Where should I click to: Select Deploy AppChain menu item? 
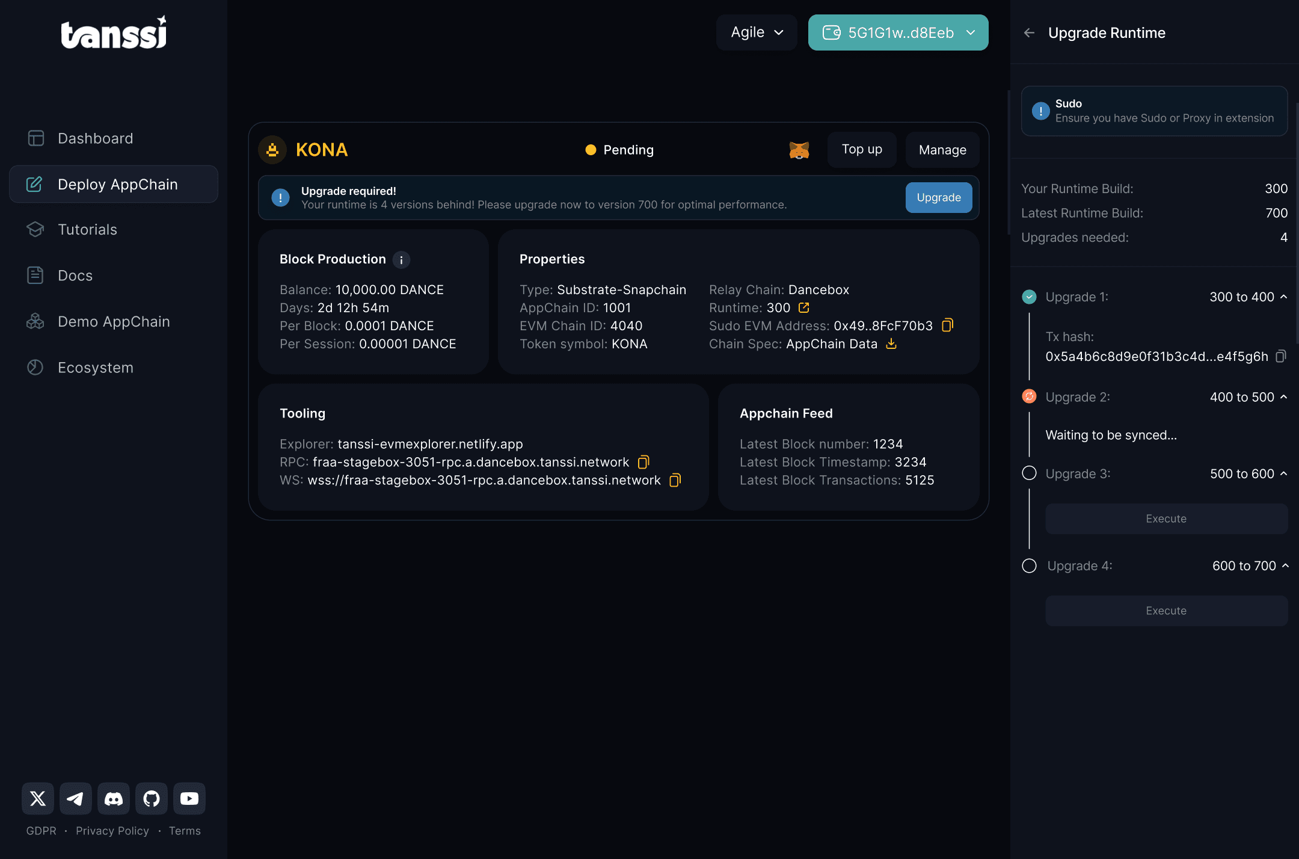coord(114,184)
